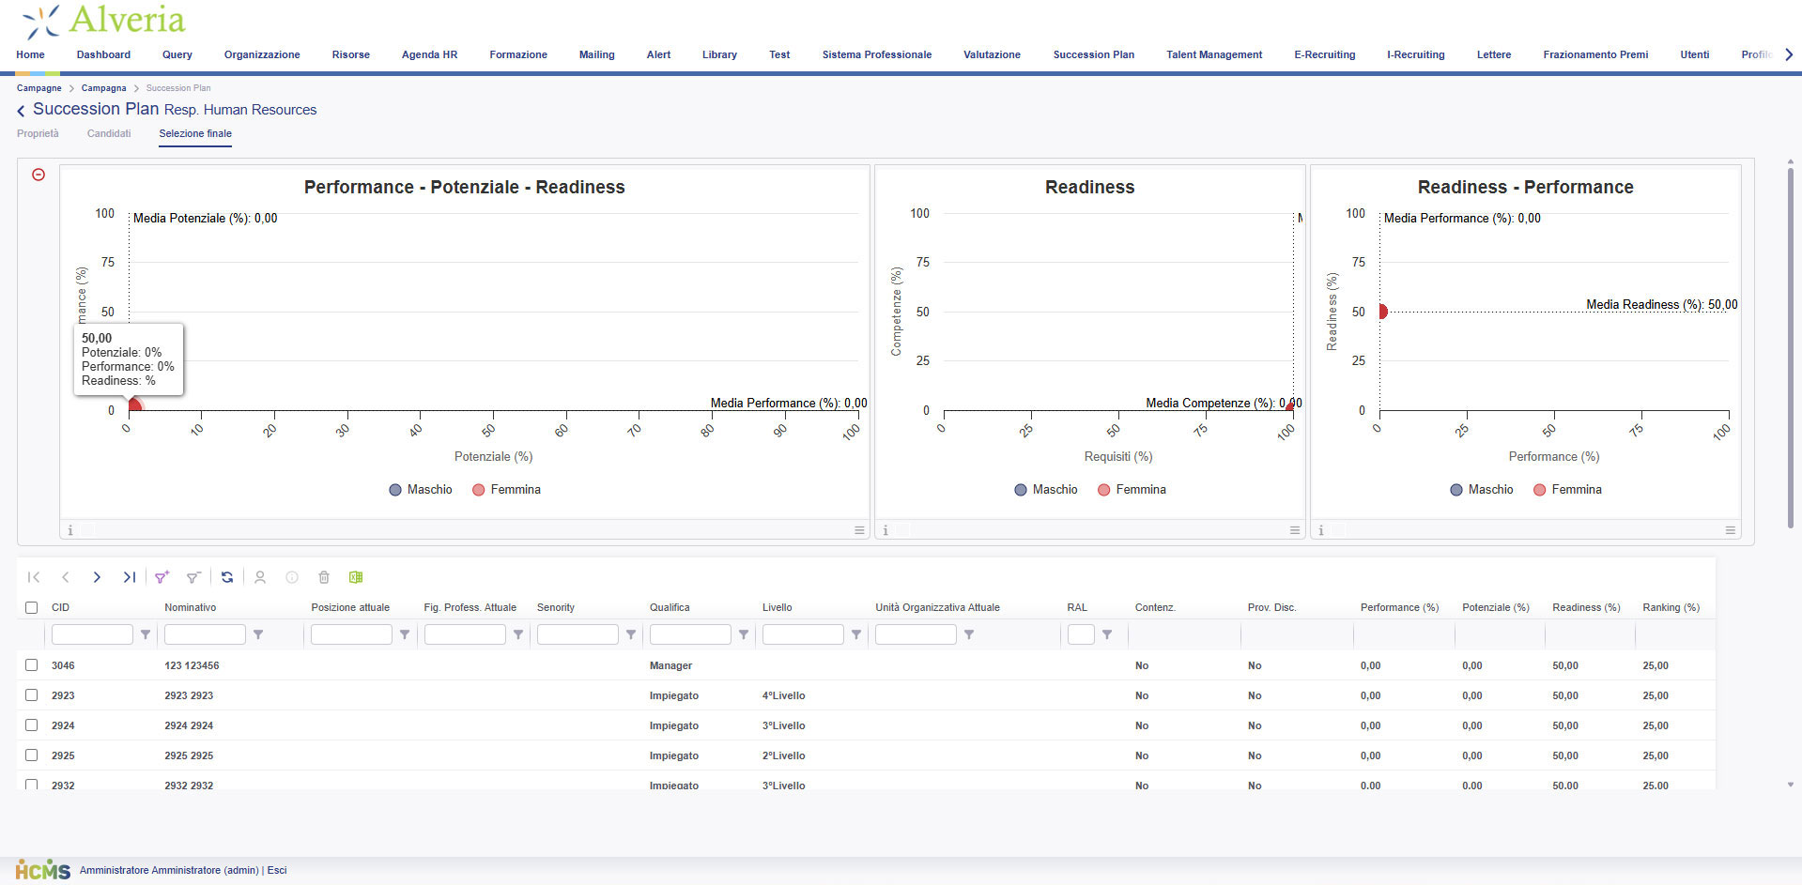The width and height of the screenshot is (1802, 885).
Task: Export table to Excel
Action: [x=356, y=577]
